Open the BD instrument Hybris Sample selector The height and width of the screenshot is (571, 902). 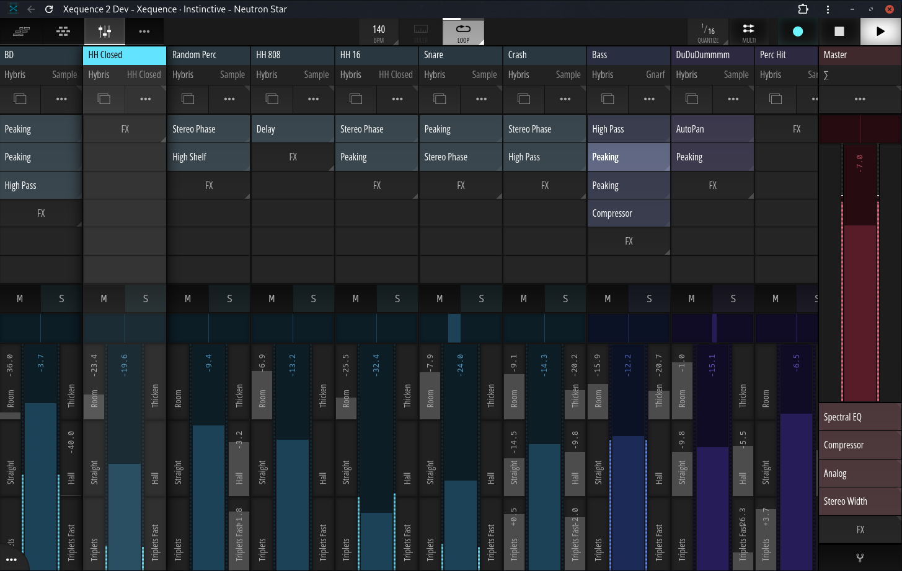pos(41,74)
